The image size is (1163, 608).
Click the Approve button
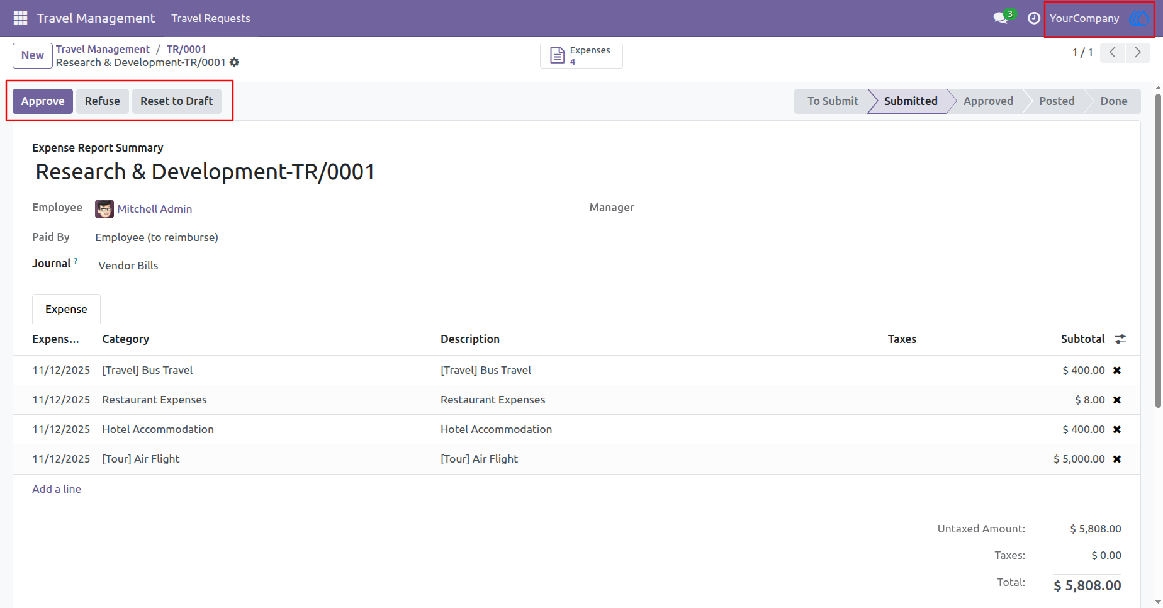click(43, 101)
